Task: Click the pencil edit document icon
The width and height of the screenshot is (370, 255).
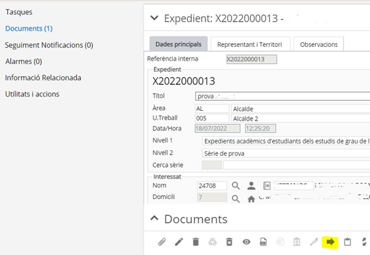Action: (x=179, y=242)
